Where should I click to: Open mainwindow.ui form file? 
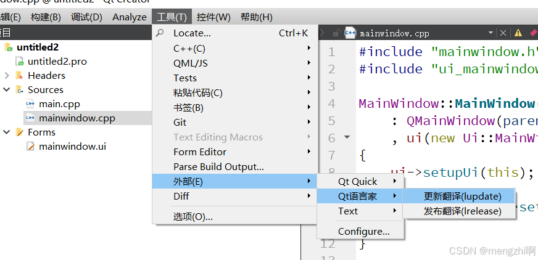72,147
